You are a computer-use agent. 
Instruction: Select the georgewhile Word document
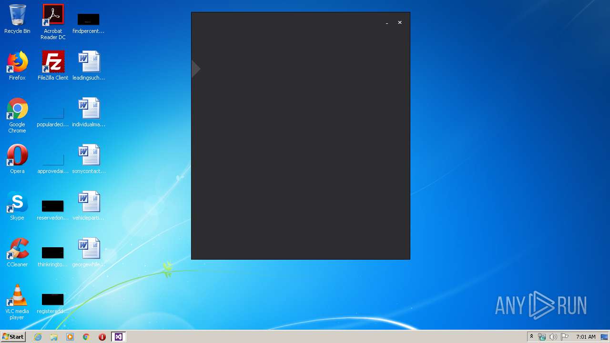(x=89, y=252)
